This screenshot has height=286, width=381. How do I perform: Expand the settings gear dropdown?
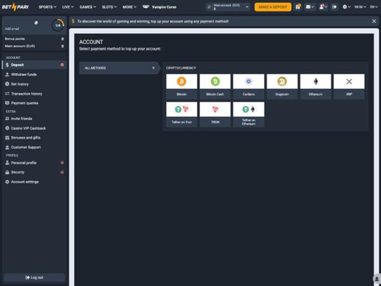(x=347, y=7)
